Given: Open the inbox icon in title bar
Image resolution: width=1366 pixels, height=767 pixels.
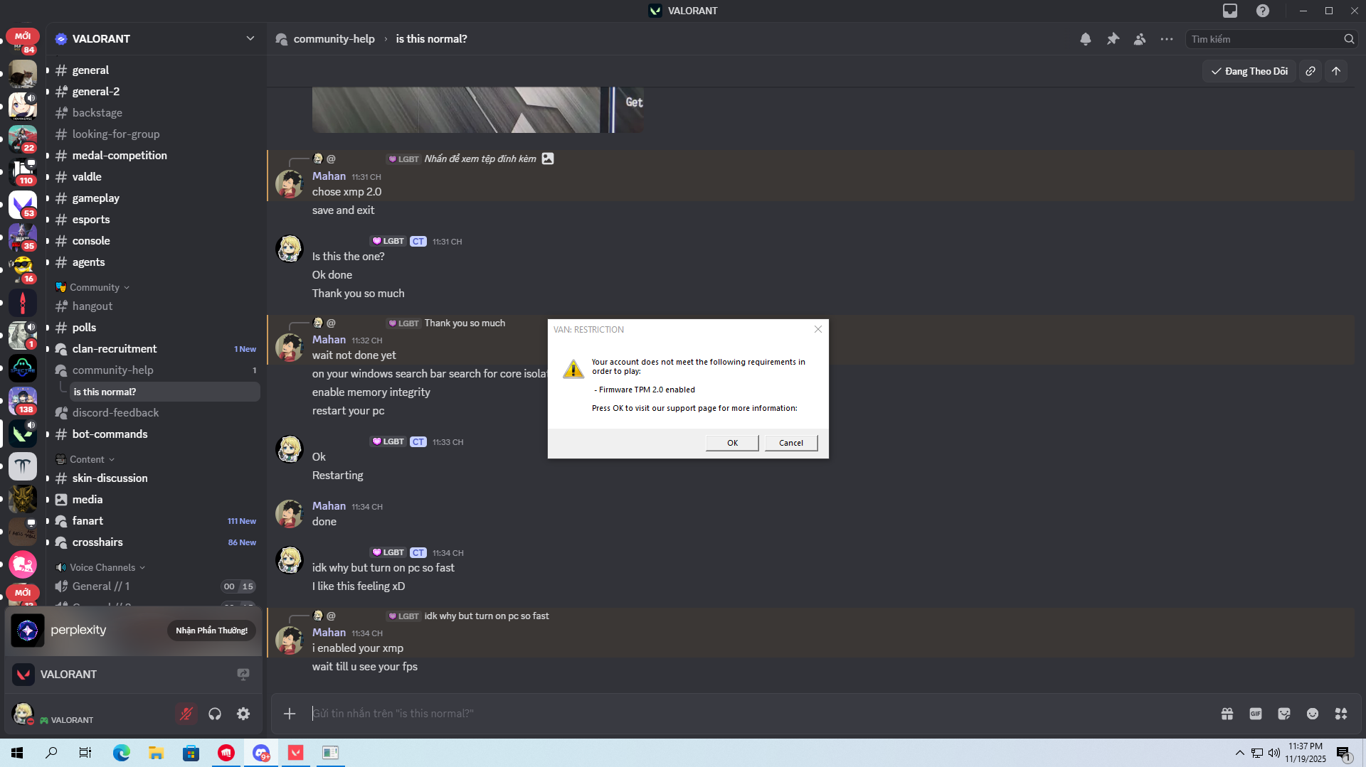Looking at the screenshot, I should (1230, 11).
